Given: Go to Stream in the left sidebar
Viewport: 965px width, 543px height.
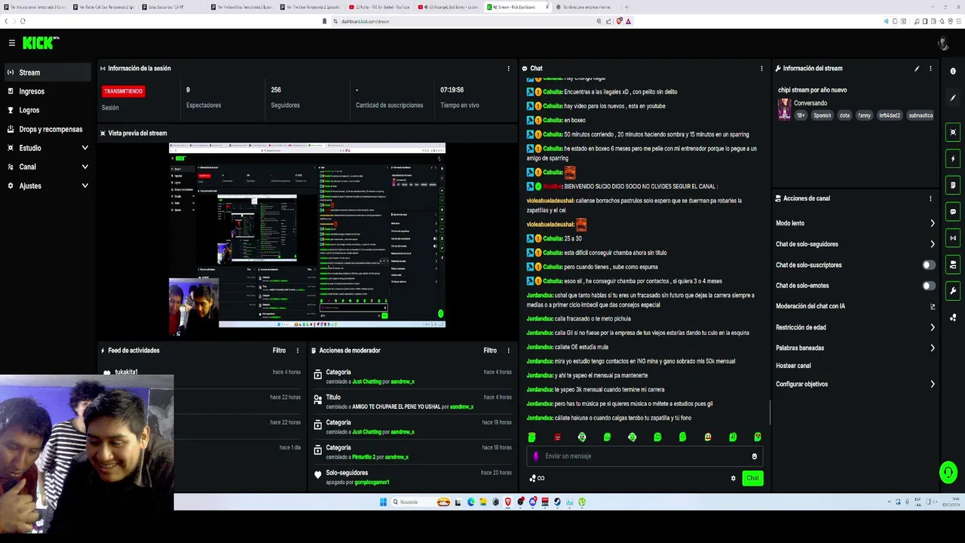Looking at the screenshot, I should 46,73.
